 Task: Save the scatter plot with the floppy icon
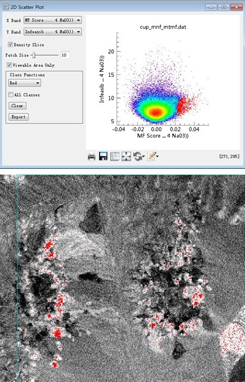pos(103,156)
